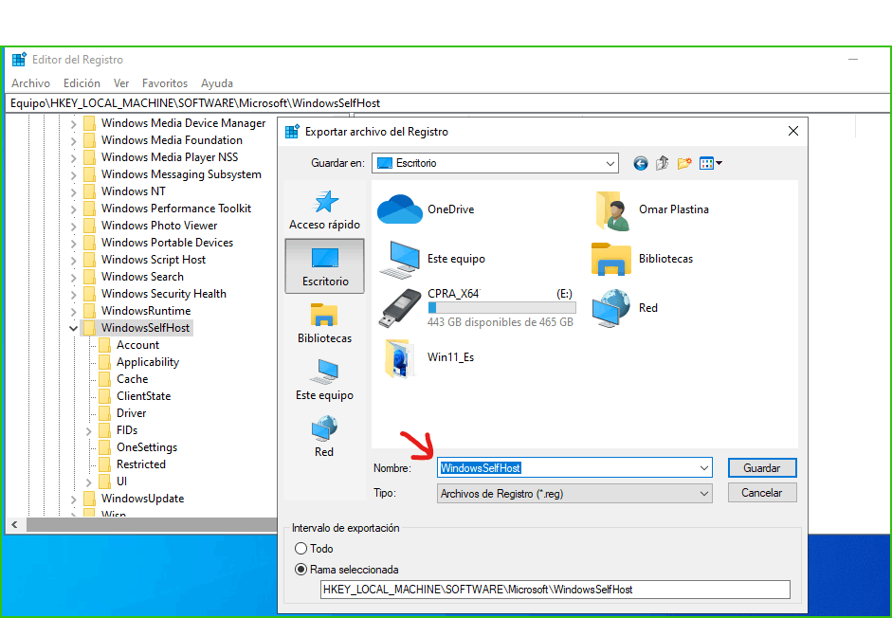Expand the WindowsUpdate tree node
The image size is (892, 618).
73,500
